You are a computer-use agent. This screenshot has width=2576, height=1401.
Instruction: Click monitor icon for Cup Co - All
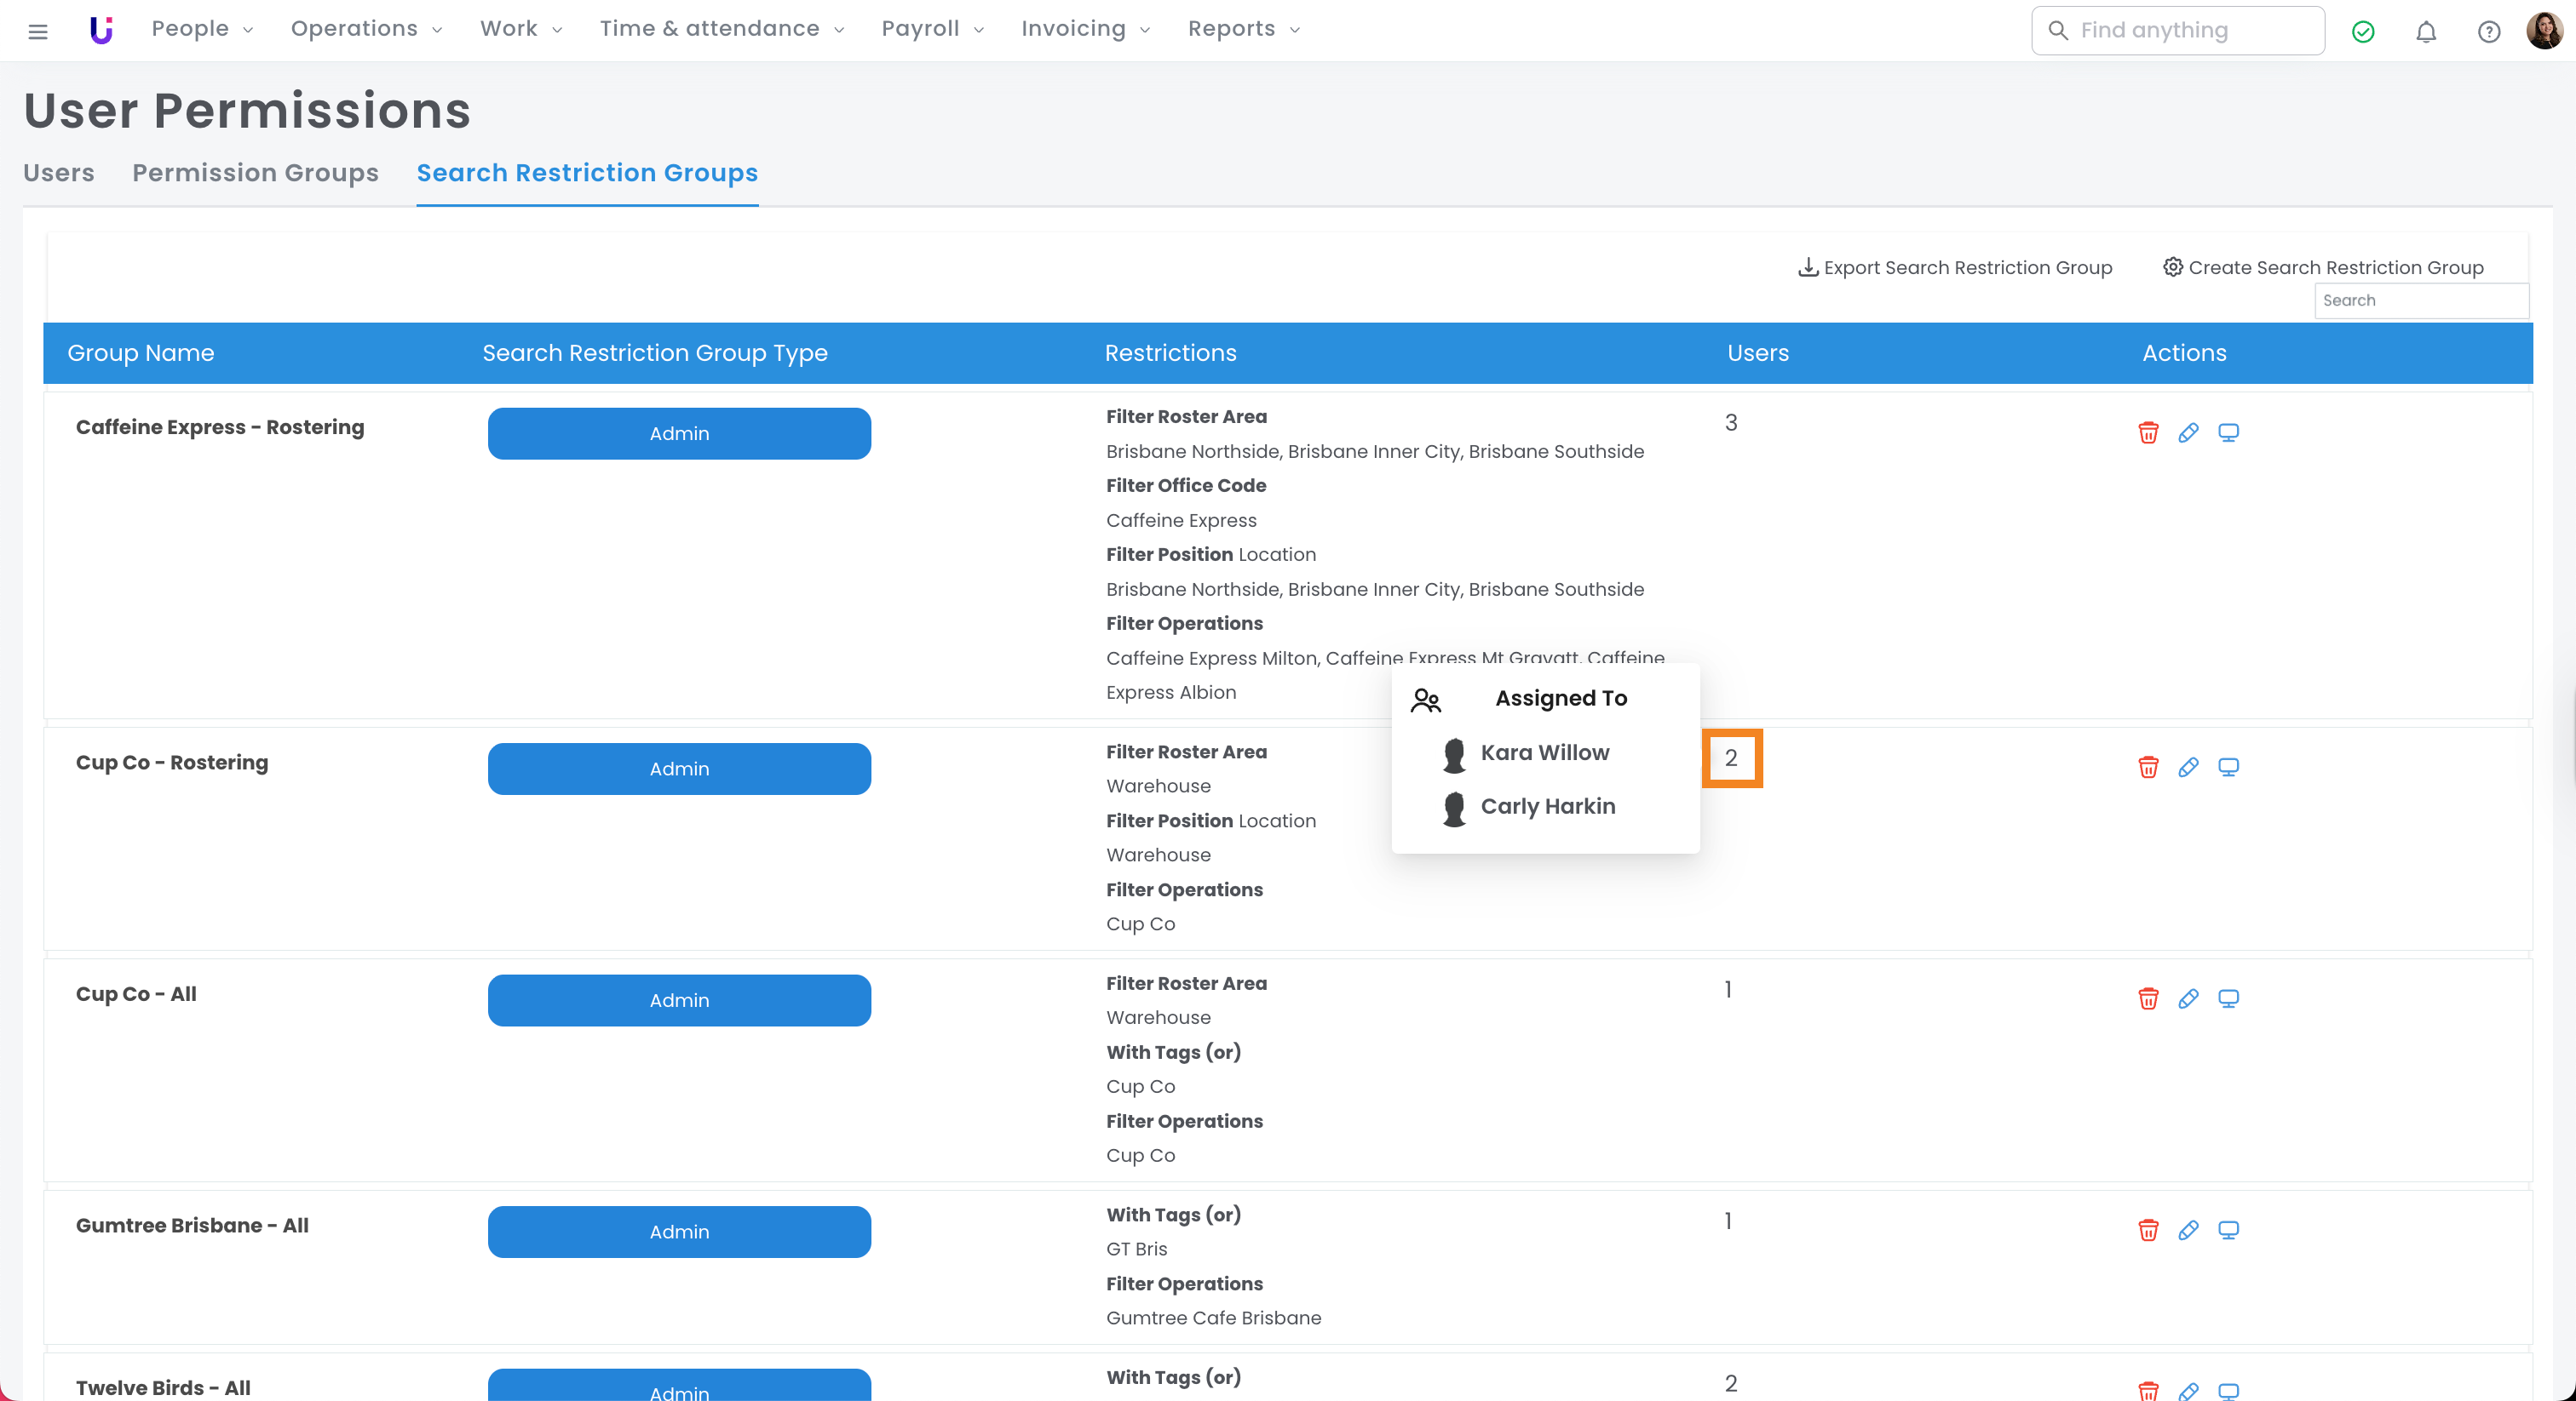tap(2228, 999)
